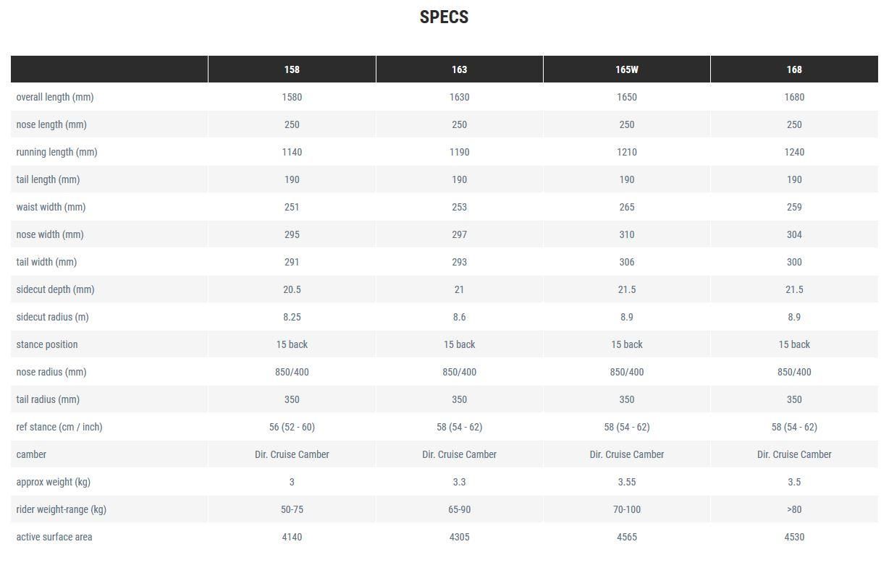The height and width of the screenshot is (573, 889).
Task: Click the overall length (mm) row label
Action: point(55,97)
